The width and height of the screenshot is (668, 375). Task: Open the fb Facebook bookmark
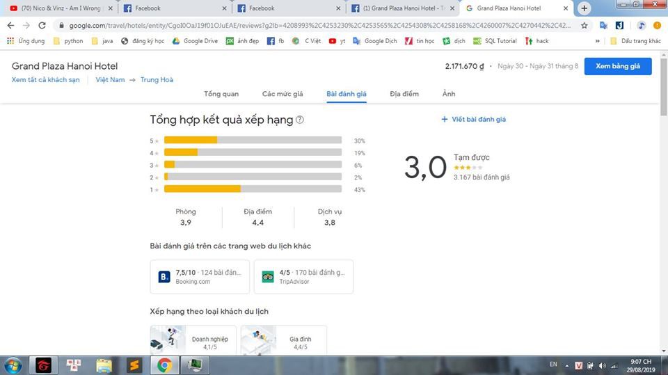276,41
